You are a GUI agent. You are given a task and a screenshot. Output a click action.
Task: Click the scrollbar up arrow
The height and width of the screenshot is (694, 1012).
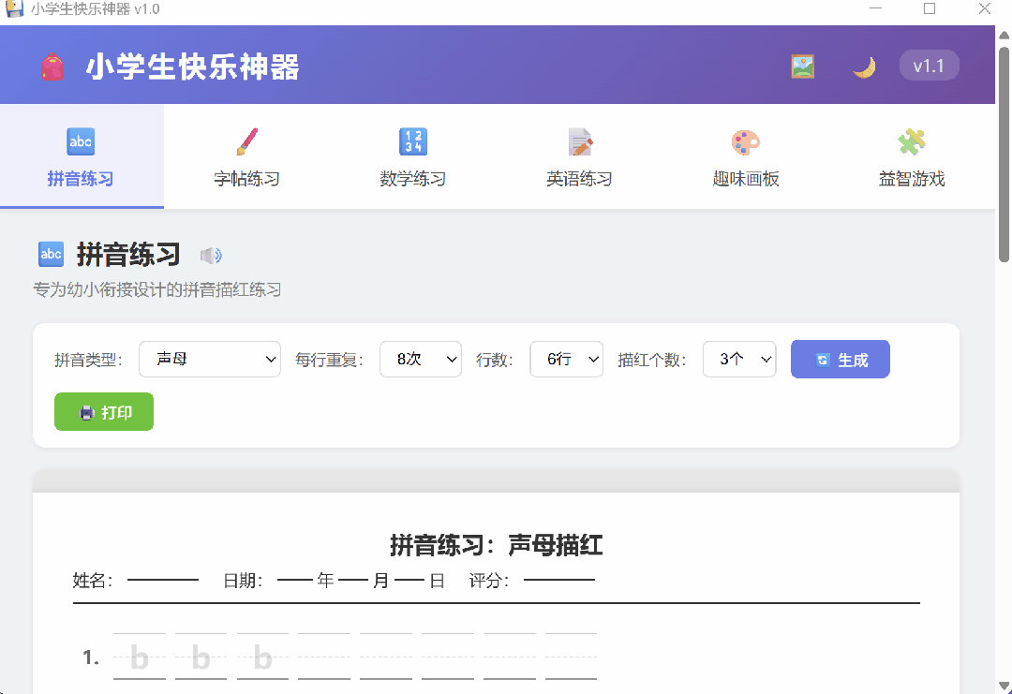1004,35
